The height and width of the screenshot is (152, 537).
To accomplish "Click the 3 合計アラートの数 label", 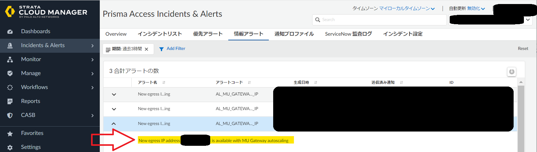I will tap(134, 71).
